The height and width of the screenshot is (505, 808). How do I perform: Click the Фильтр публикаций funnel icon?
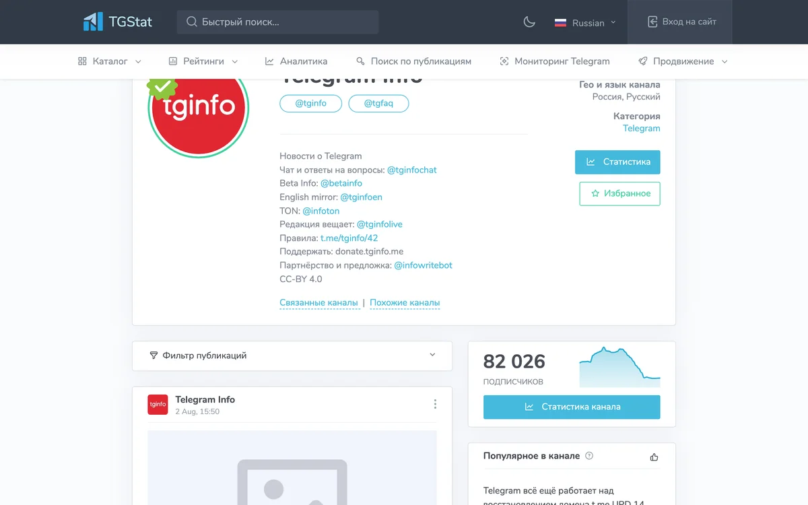pos(154,356)
